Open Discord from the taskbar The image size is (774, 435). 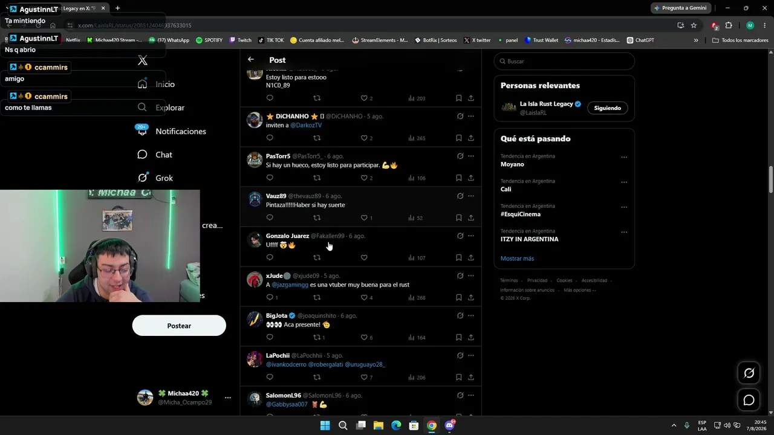(x=449, y=425)
